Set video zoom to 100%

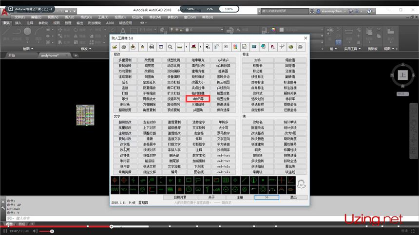pyautogui.click(x=229, y=9)
